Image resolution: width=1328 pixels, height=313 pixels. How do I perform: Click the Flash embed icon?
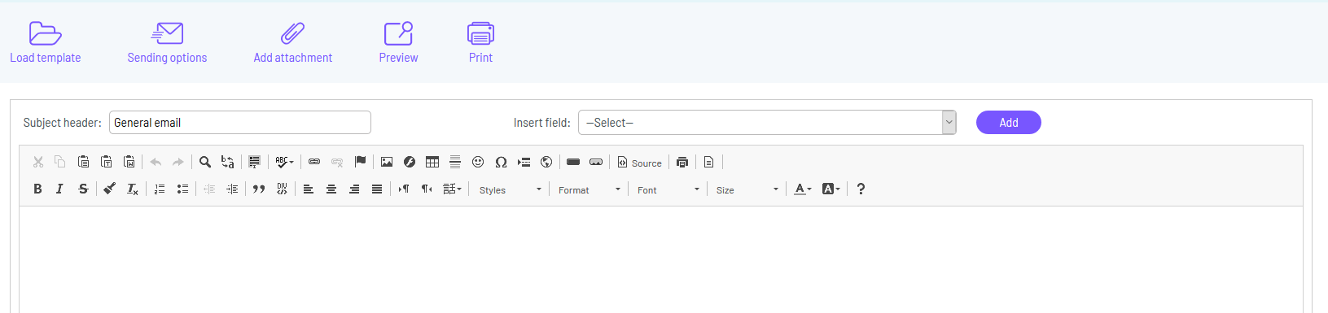pos(410,162)
